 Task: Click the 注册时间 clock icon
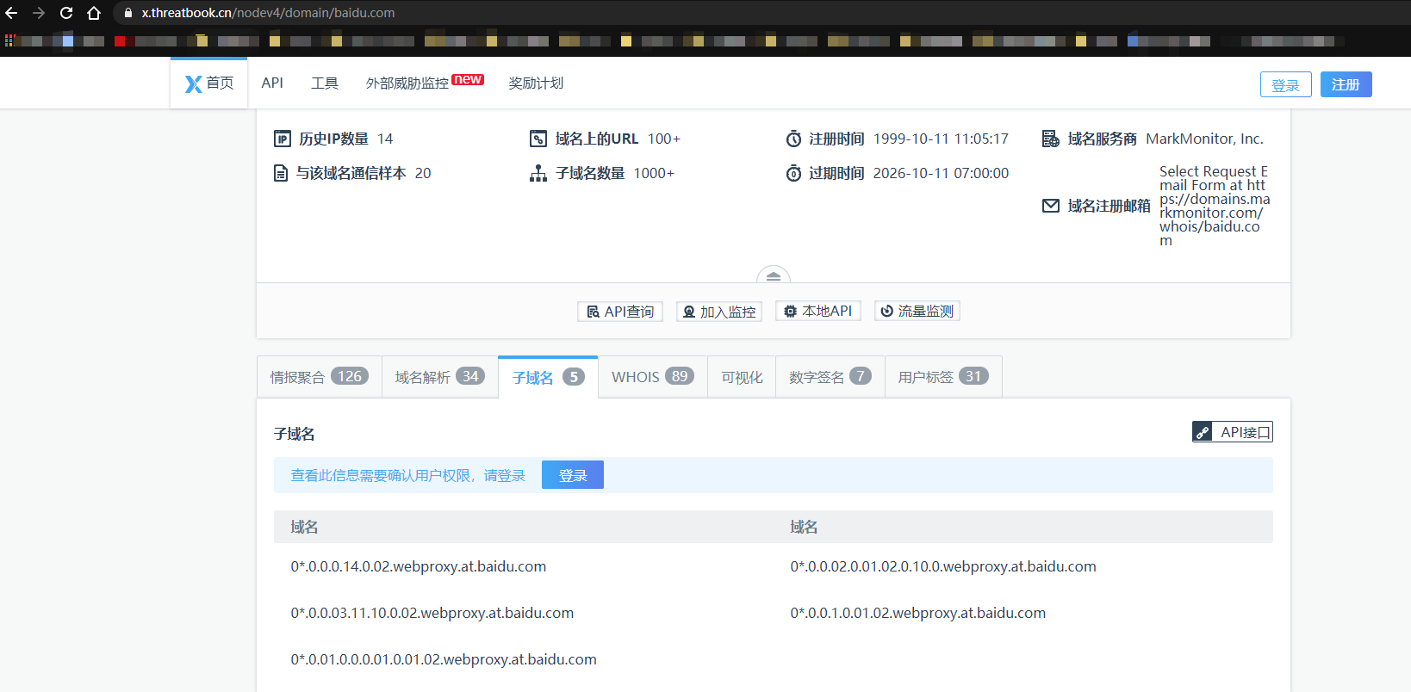coord(793,139)
